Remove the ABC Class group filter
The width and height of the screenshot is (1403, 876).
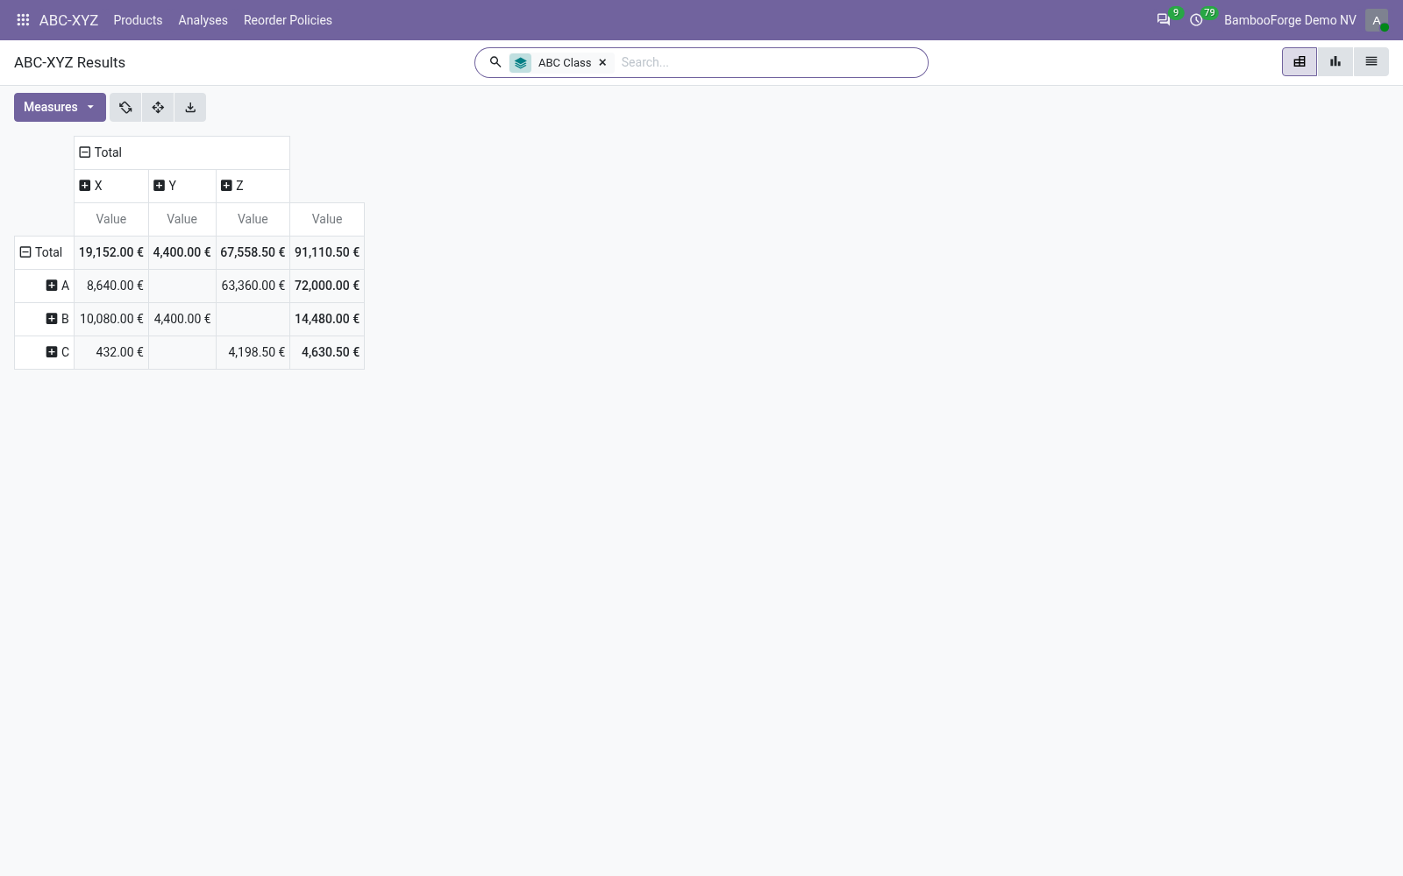click(x=602, y=62)
